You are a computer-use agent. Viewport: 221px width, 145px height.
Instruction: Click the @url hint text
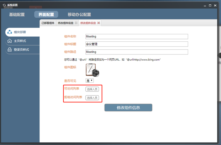[112, 59]
